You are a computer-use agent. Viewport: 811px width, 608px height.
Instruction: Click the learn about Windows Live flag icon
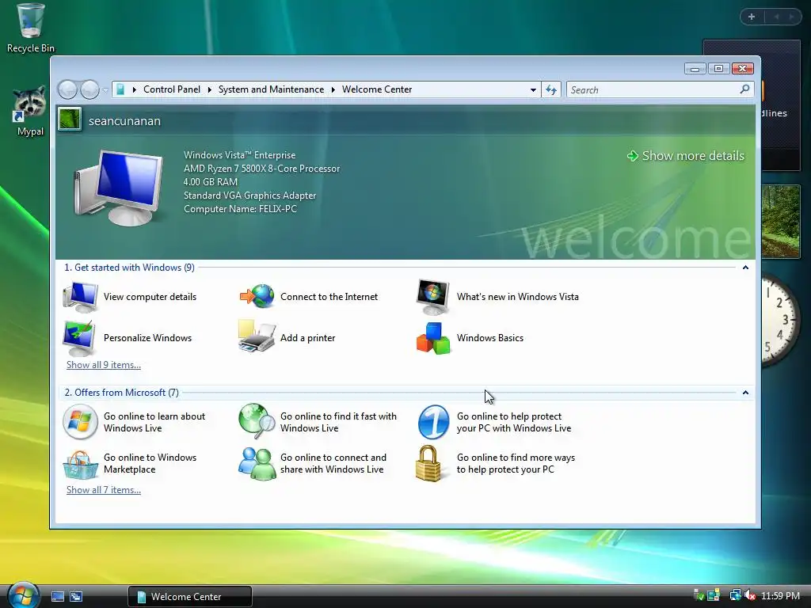click(80, 422)
